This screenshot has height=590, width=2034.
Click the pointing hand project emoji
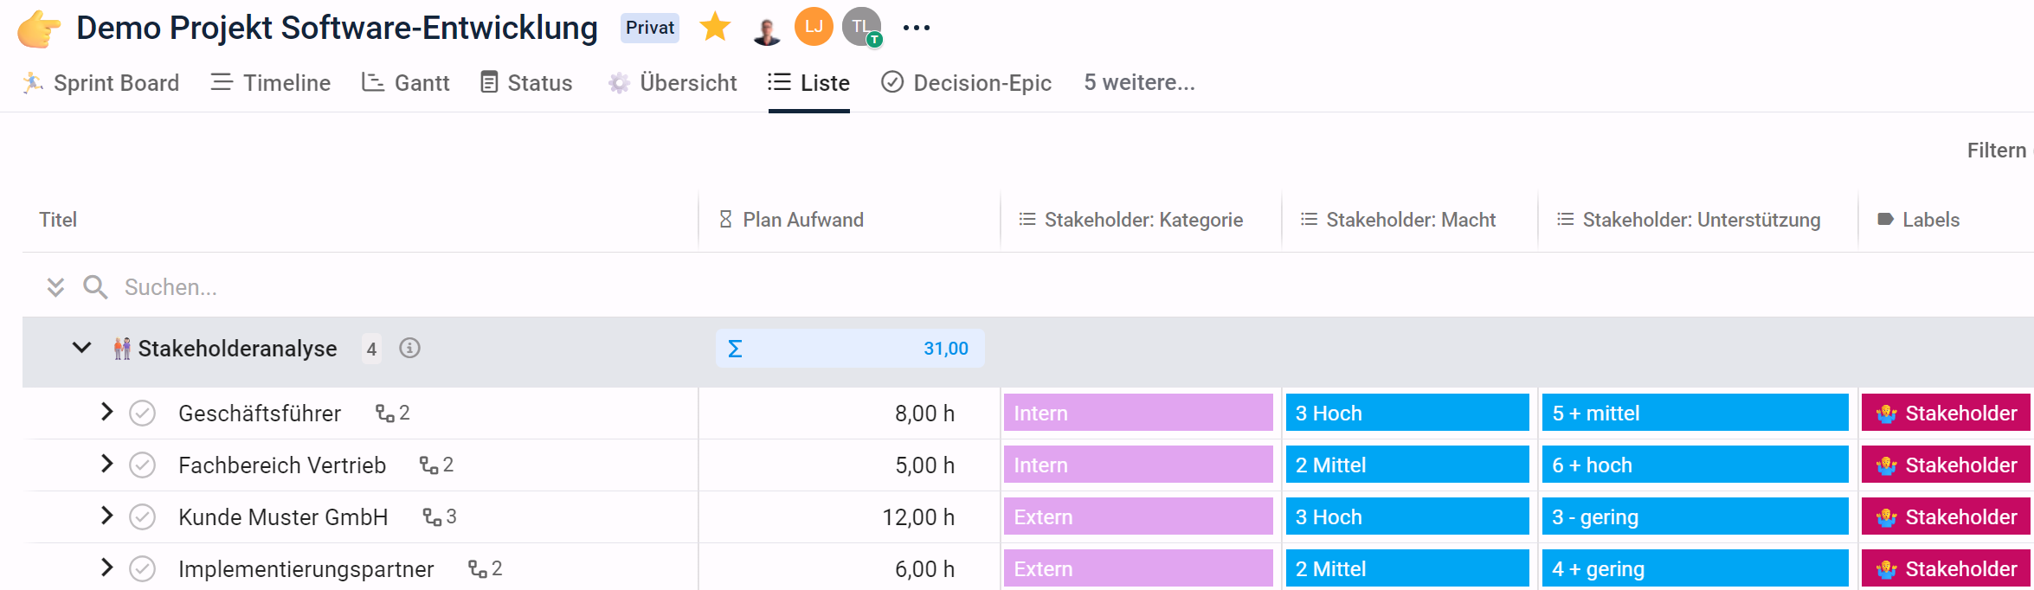pyautogui.click(x=39, y=29)
